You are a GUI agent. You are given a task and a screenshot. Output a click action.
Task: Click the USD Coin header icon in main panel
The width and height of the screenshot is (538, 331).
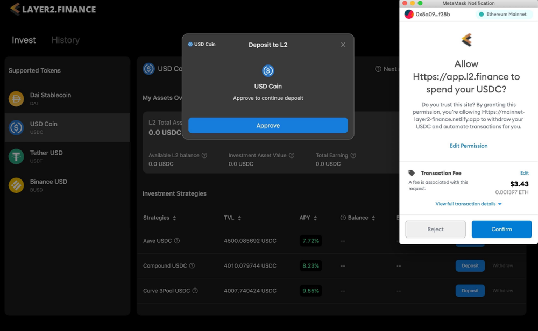(149, 69)
